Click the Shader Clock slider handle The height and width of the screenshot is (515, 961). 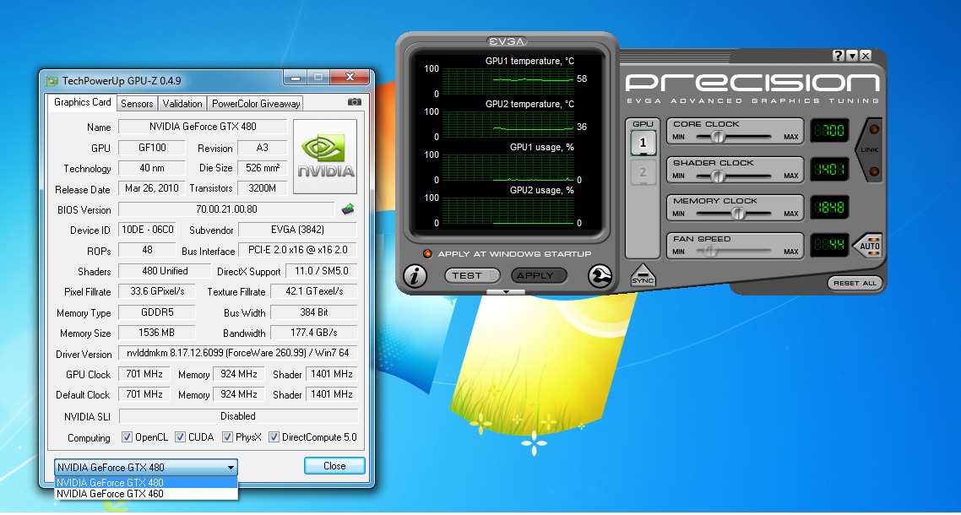pos(718,176)
